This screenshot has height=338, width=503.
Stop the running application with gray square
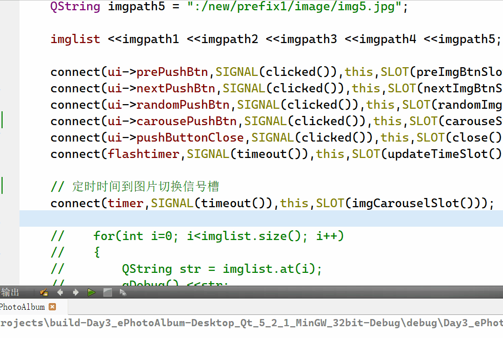pyautogui.click(x=108, y=292)
